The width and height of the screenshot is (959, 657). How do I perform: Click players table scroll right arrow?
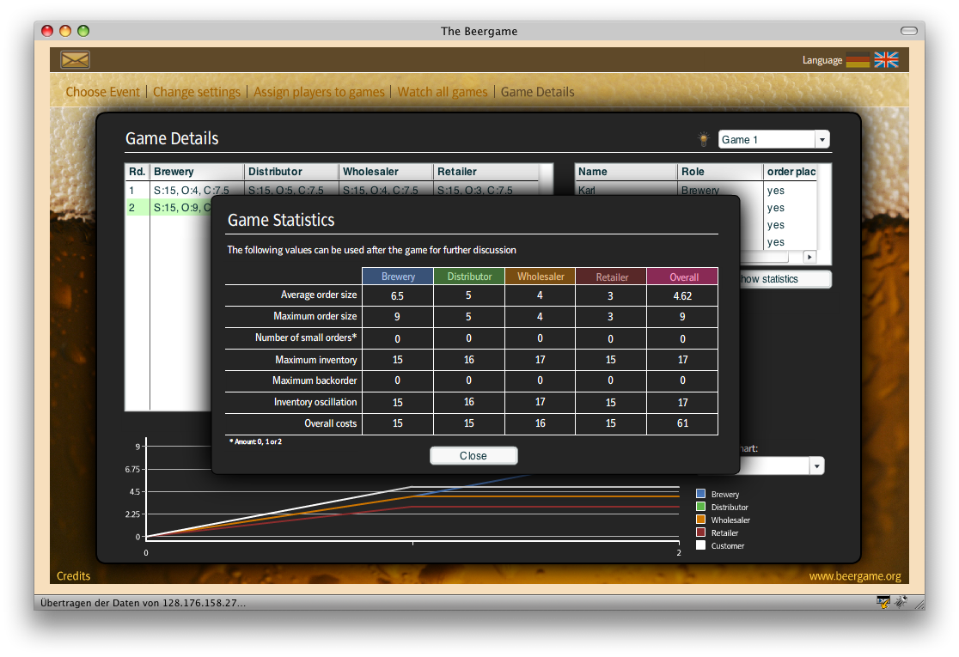click(x=809, y=257)
